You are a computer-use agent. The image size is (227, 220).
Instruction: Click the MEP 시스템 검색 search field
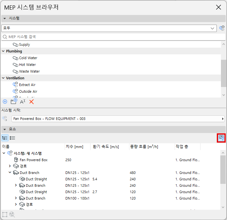tap(113, 37)
